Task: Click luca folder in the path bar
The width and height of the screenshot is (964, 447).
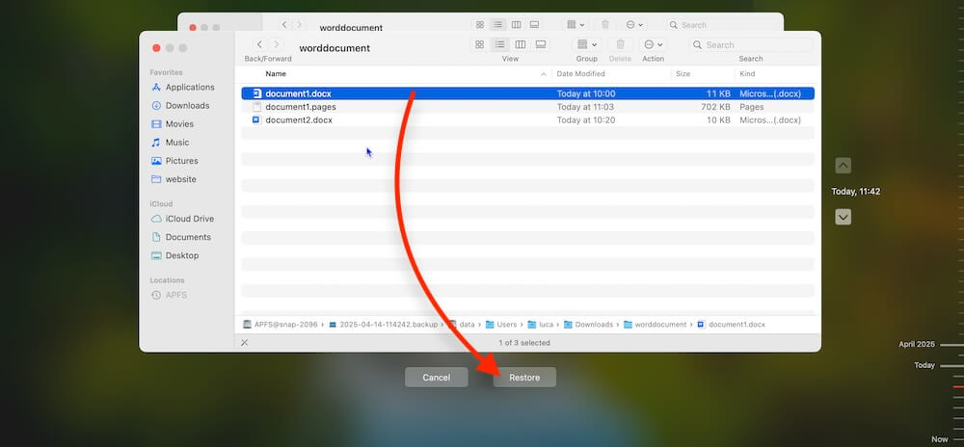Action: (x=541, y=325)
